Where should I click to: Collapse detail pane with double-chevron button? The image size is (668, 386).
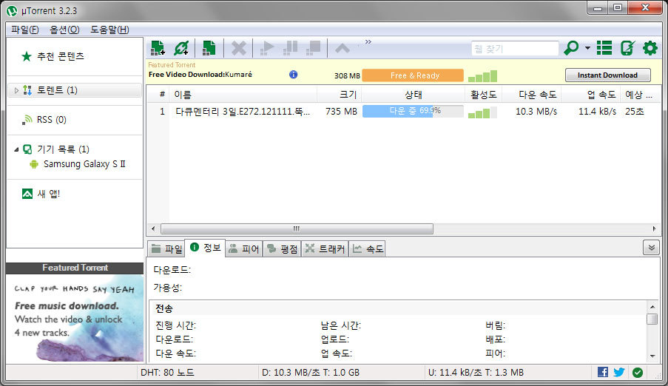click(651, 248)
